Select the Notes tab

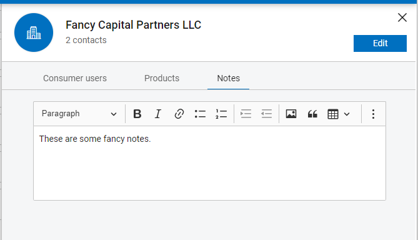pyautogui.click(x=229, y=78)
